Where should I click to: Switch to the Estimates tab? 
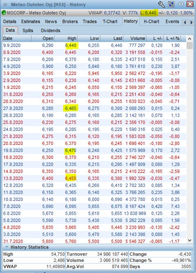[30, 21]
